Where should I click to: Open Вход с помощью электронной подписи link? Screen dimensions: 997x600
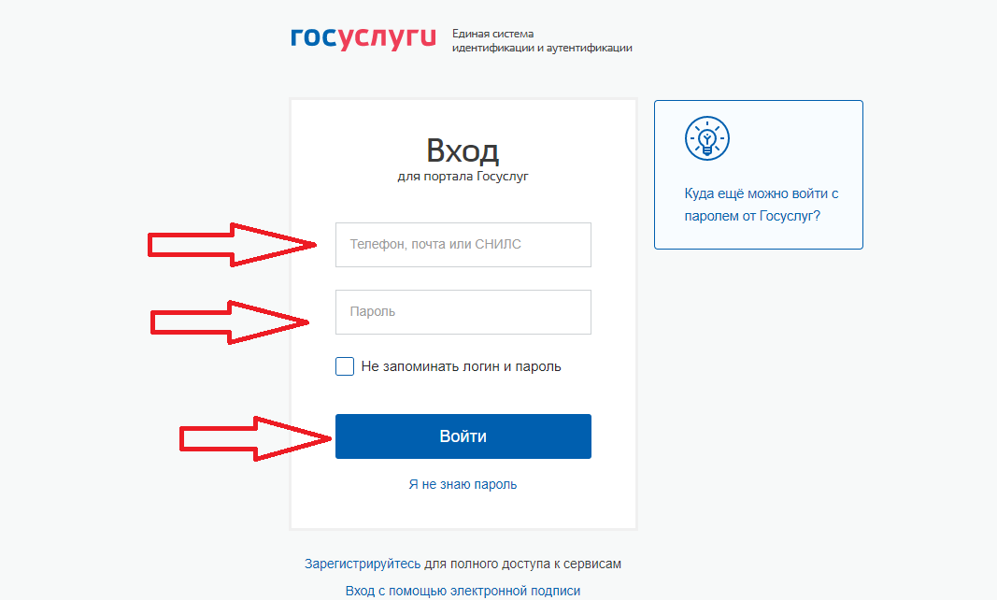pyautogui.click(x=463, y=591)
